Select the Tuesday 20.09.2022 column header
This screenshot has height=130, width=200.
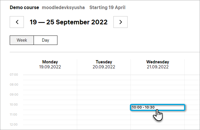(104, 64)
